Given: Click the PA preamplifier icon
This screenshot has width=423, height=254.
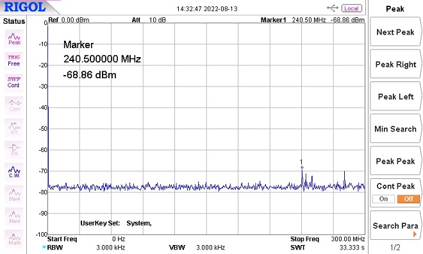Looking at the screenshot, I should coord(14,150).
